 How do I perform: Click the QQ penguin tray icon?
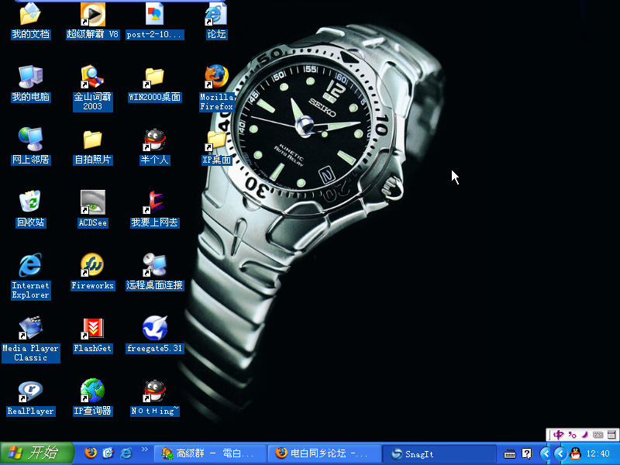(x=574, y=453)
